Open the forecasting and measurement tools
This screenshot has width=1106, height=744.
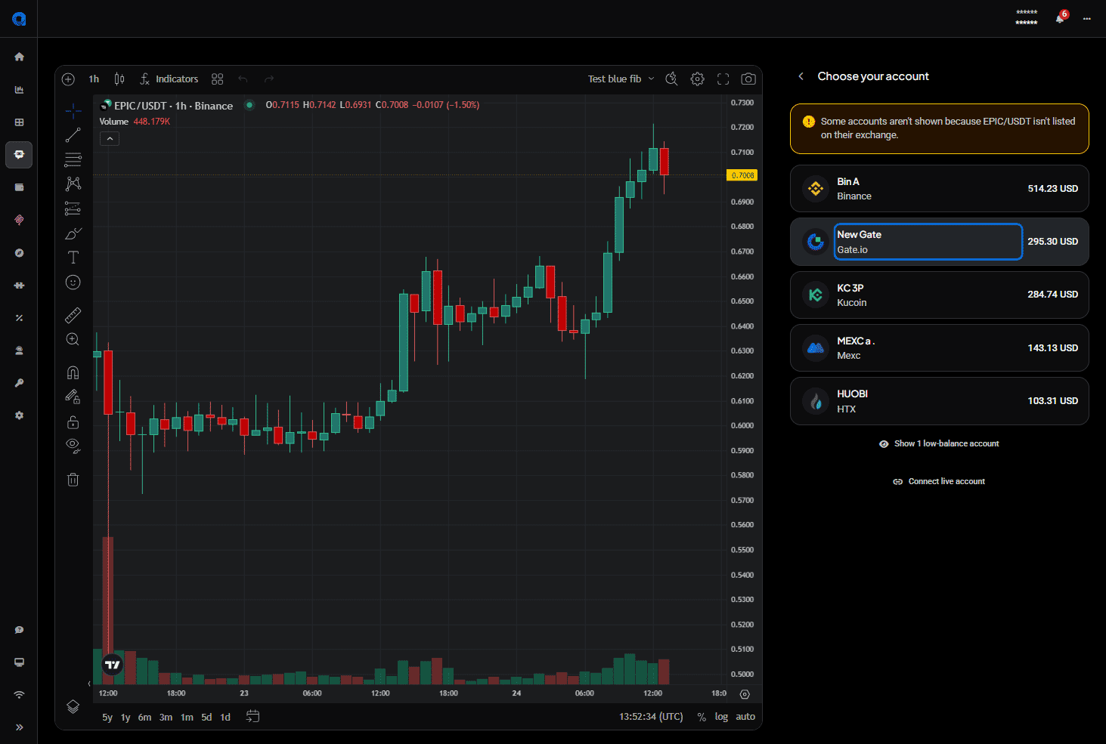[73, 208]
